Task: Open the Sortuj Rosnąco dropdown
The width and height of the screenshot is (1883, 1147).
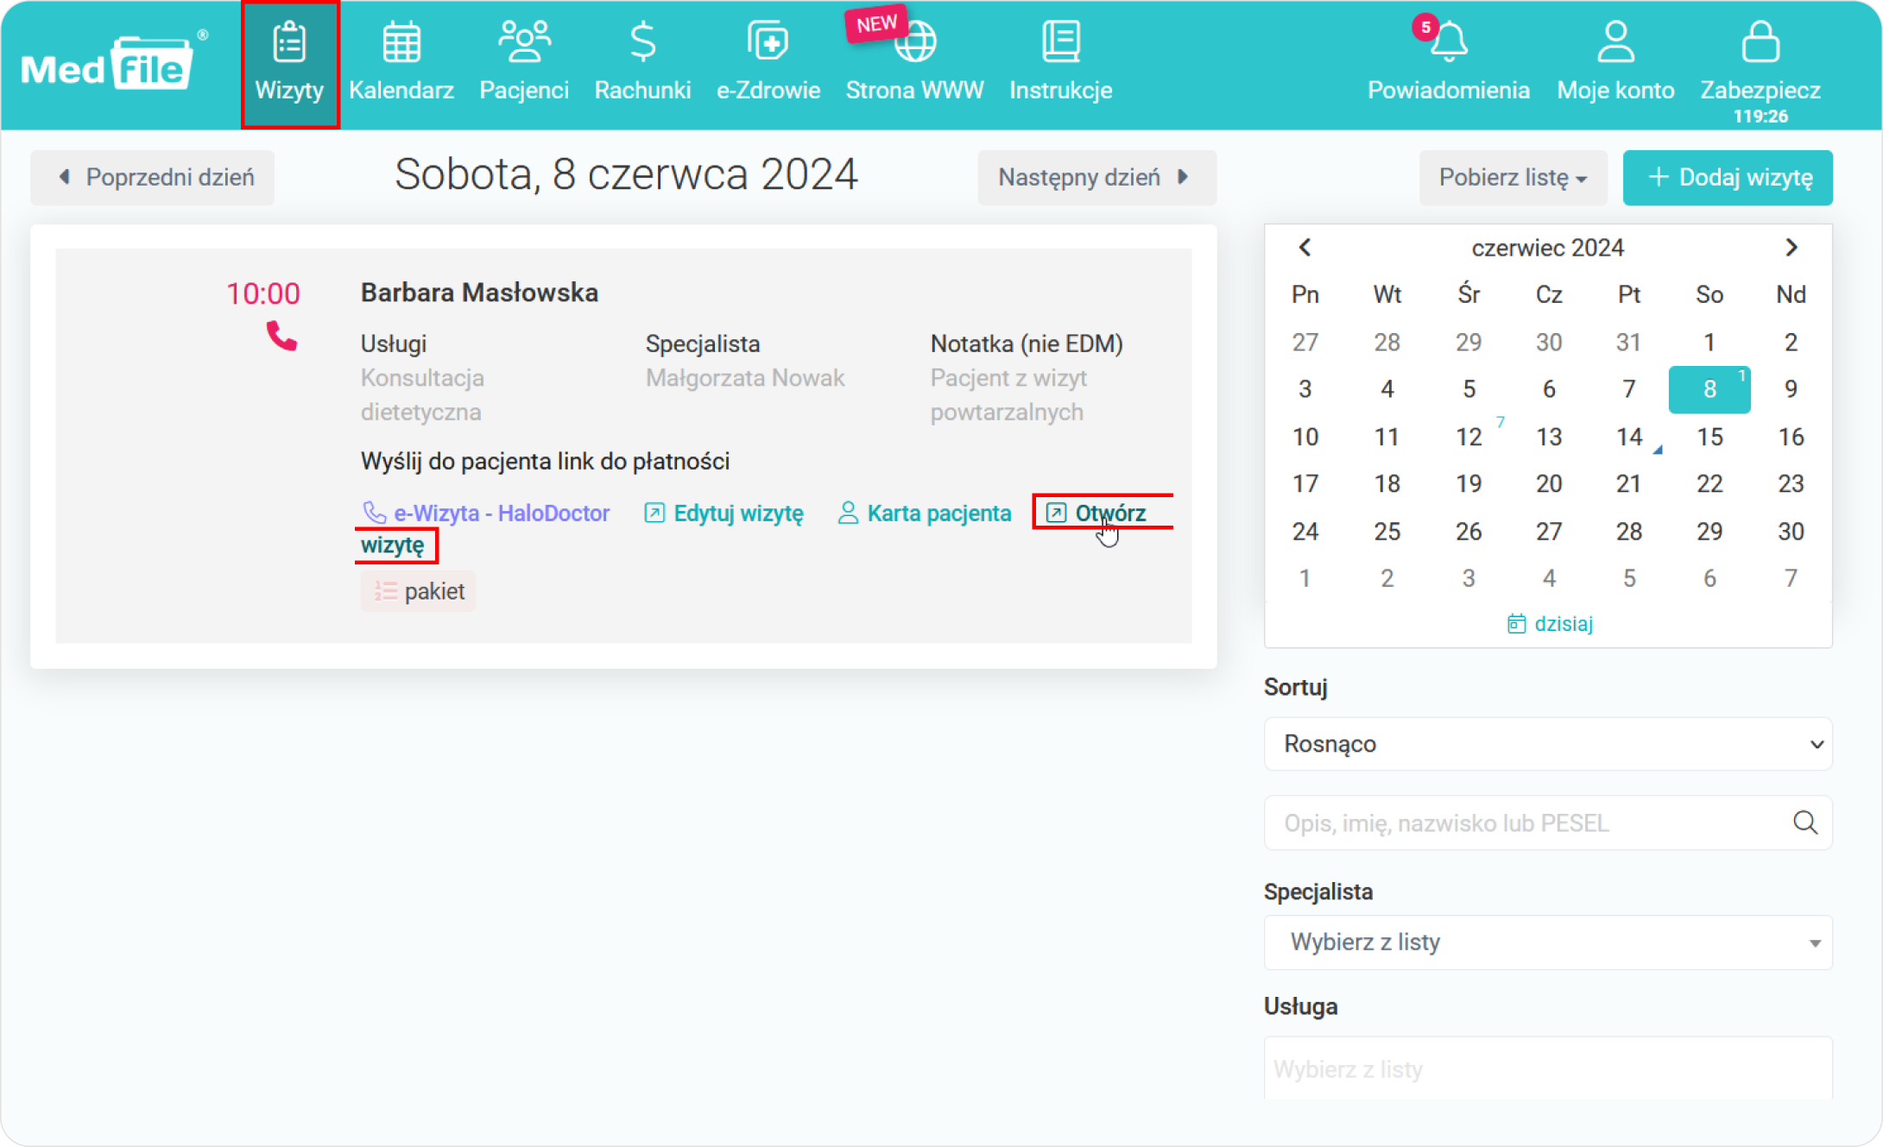Action: pos(1547,744)
